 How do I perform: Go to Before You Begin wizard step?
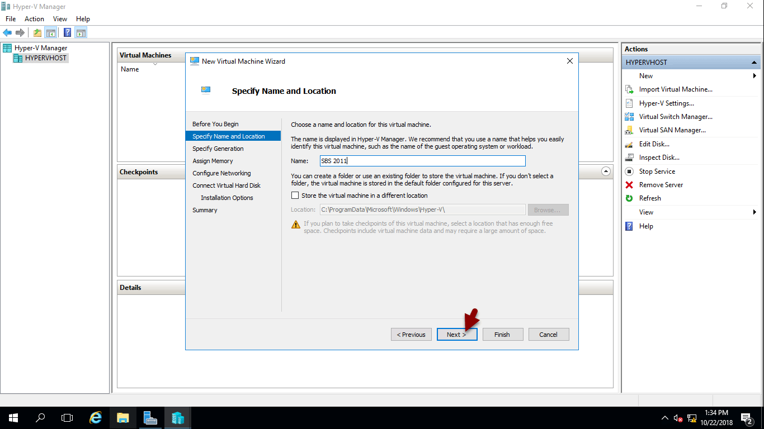coord(215,124)
